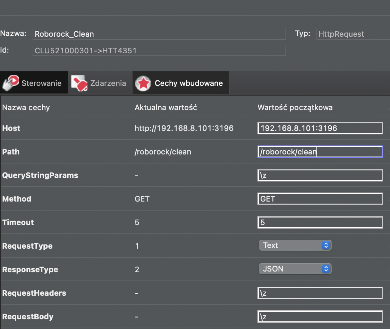
Task: Click current RequestType value 1
Action: tap(137, 246)
